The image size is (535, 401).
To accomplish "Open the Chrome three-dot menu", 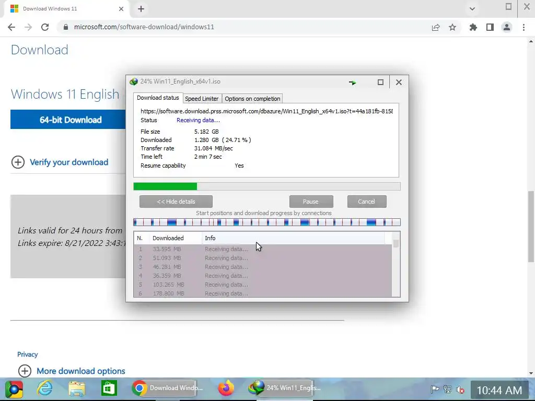I will click(524, 27).
